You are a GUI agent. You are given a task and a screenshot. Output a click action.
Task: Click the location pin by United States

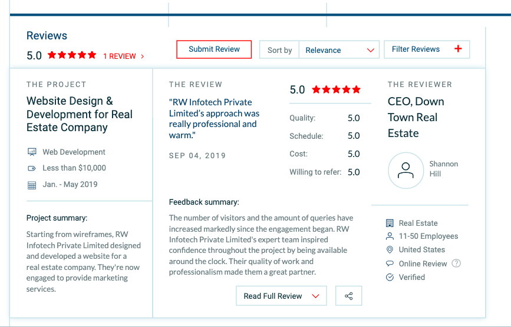(x=390, y=249)
